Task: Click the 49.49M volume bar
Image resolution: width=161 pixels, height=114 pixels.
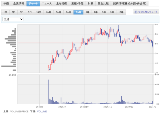Action: tap(48, 92)
